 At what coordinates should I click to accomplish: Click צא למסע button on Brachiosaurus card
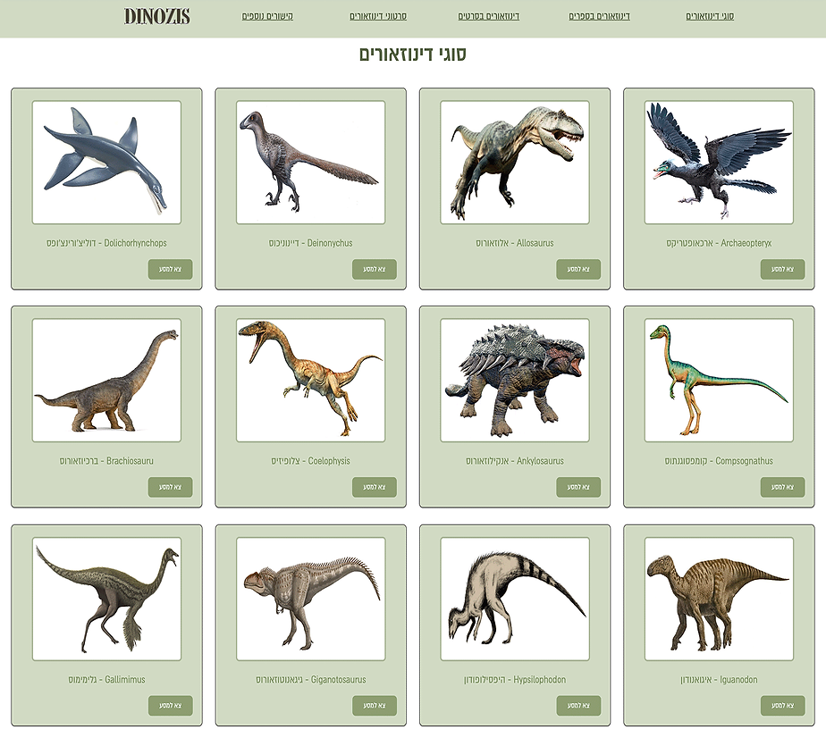point(170,487)
